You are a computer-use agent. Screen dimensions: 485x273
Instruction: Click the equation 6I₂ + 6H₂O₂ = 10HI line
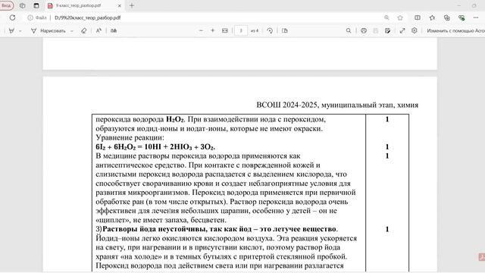(155, 146)
